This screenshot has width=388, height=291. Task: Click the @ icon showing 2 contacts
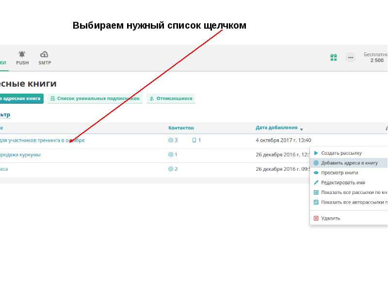coord(170,169)
